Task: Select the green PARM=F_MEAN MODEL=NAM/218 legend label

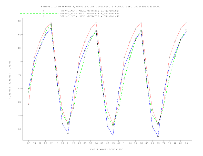Action: point(89,14)
